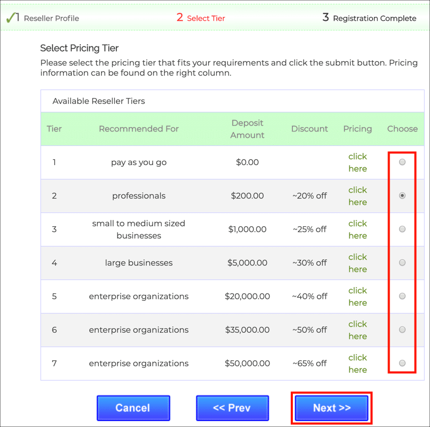Select Tier 3 small to medium businesses option
Screen dimensions: 430x427
[x=402, y=229]
